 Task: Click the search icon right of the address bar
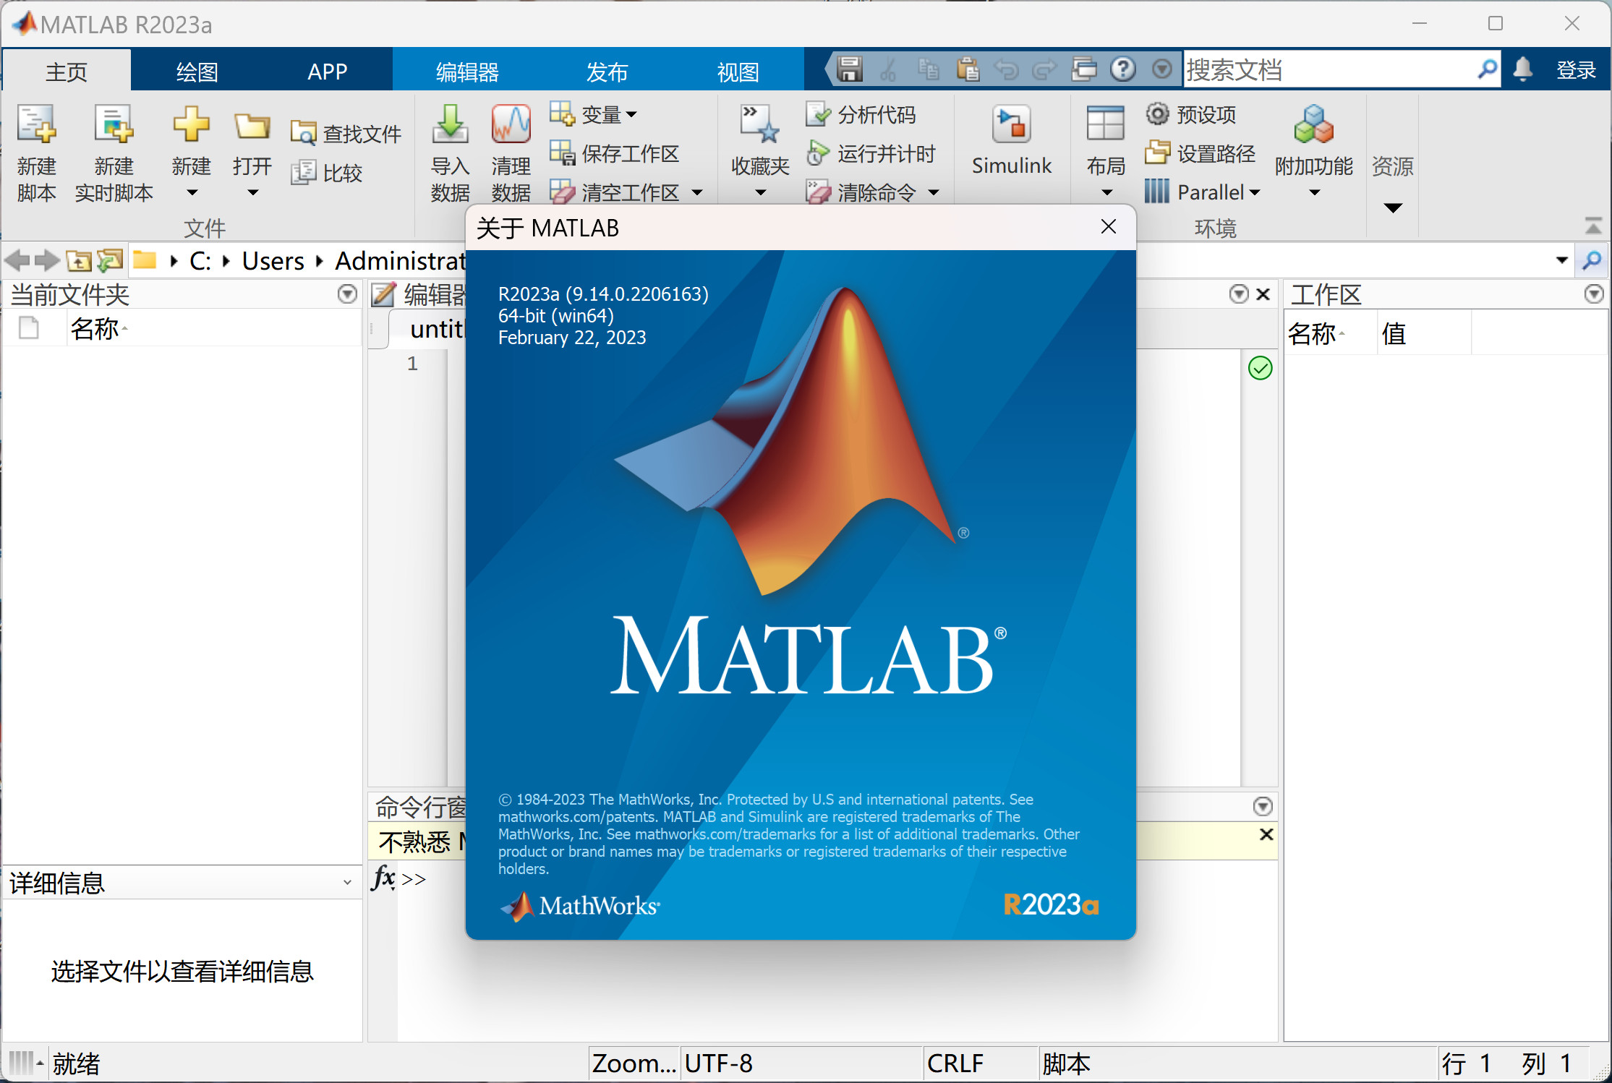[1592, 260]
